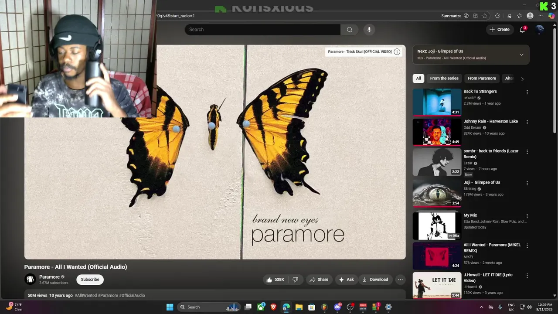This screenshot has height=314, width=558.
Task: Click the split screen icon in address bar
Action: (x=476, y=16)
